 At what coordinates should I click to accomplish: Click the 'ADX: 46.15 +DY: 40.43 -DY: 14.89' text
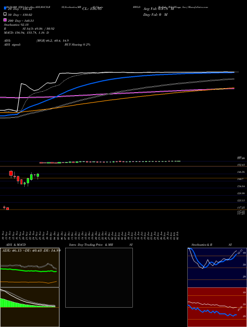coord(31,250)
